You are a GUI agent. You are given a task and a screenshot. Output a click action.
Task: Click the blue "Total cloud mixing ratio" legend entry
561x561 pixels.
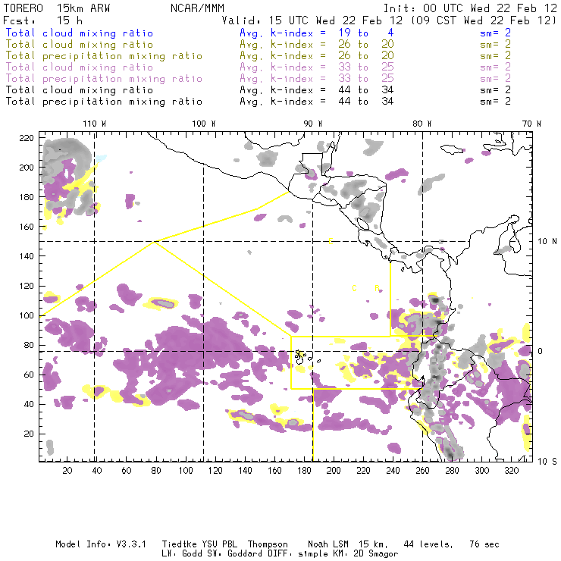pyautogui.click(x=80, y=33)
